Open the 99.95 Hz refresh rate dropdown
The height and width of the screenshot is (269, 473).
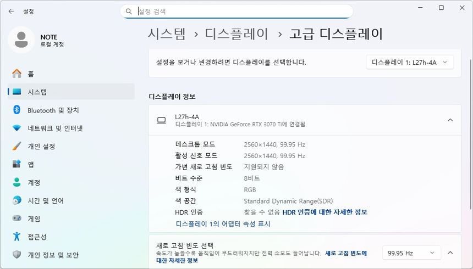point(411,253)
